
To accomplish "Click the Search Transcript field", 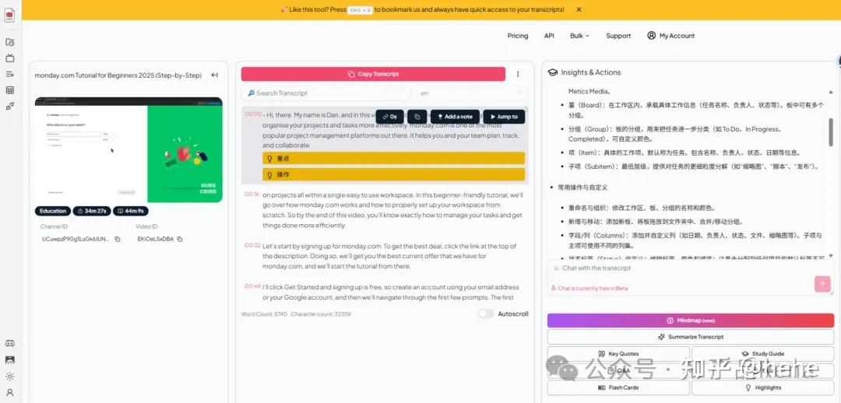I will tap(327, 93).
